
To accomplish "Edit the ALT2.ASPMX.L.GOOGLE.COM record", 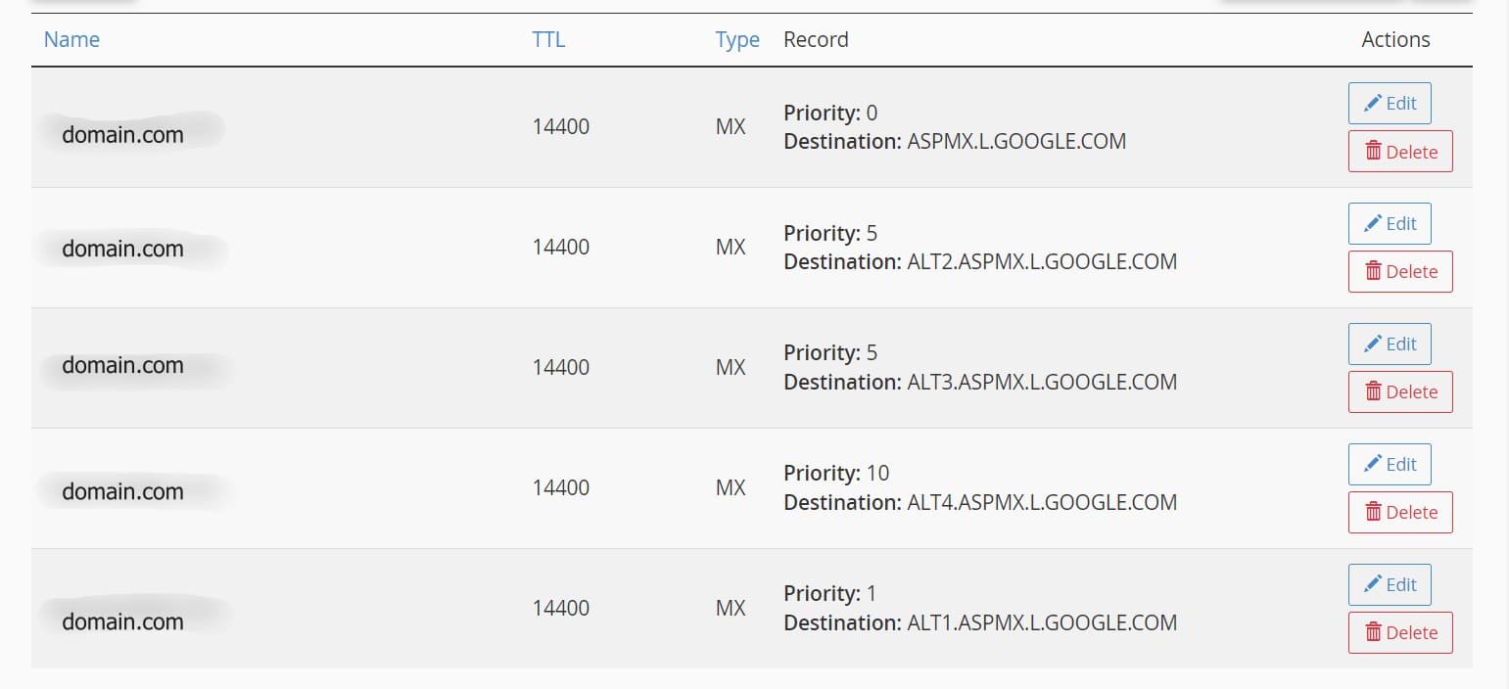I will [1390, 224].
